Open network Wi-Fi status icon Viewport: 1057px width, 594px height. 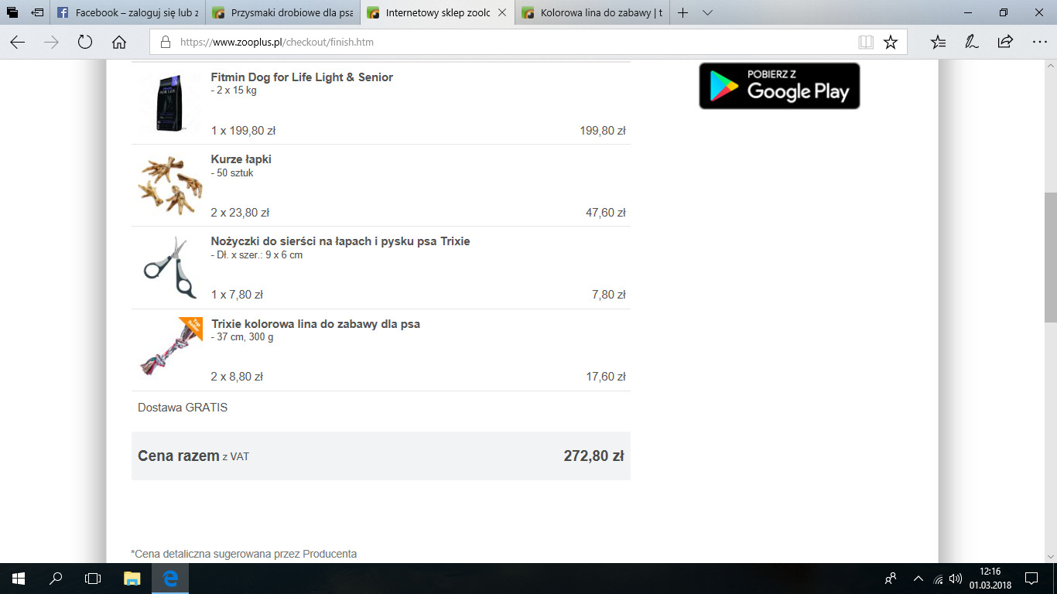click(939, 579)
